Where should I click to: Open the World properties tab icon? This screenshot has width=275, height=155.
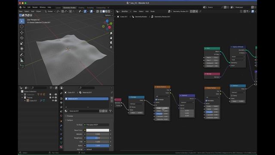(x=61, y=116)
